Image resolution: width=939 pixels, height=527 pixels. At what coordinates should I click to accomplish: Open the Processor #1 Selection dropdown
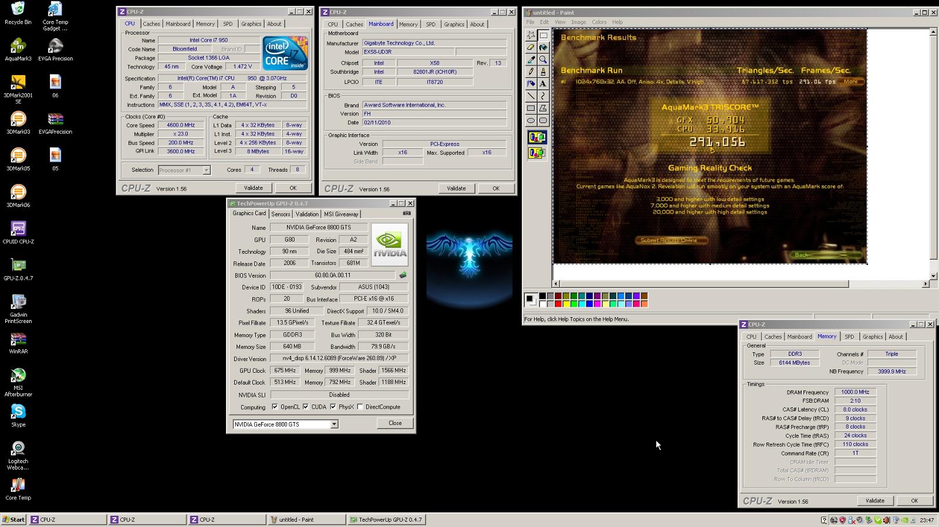(x=206, y=170)
